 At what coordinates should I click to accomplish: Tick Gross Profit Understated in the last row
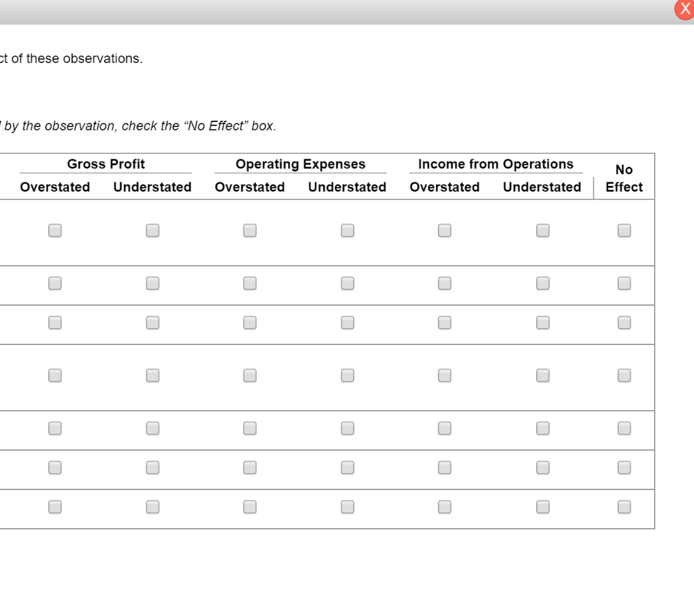tap(152, 506)
